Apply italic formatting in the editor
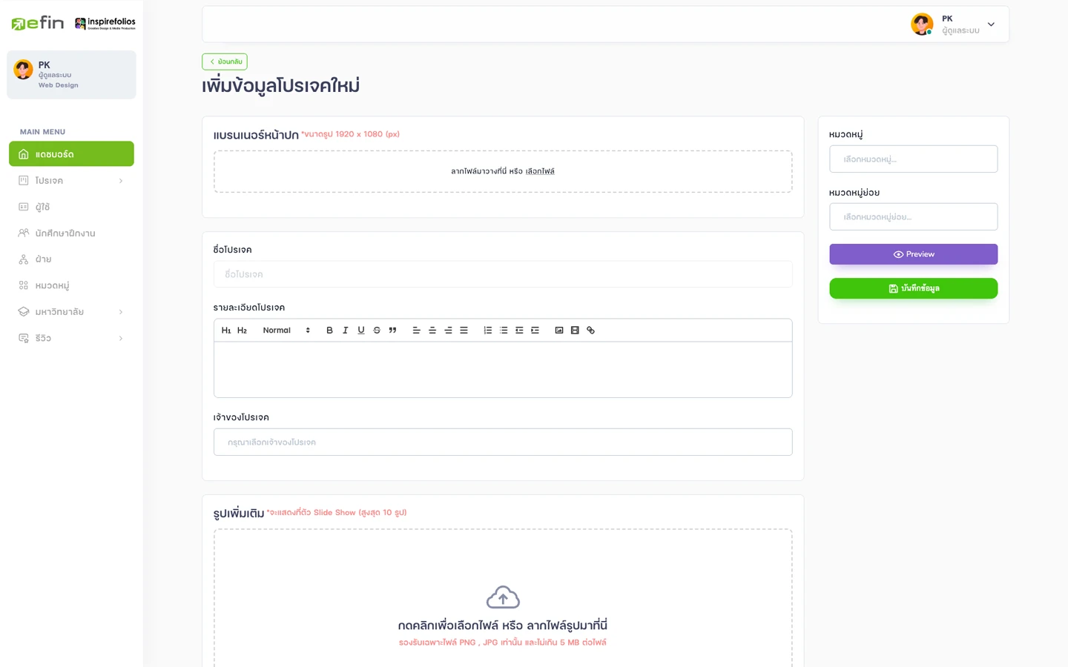 tap(345, 331)
